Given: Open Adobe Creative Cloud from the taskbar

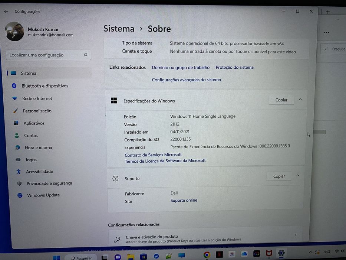Looking at the screenshot, I should coord(256,254).
